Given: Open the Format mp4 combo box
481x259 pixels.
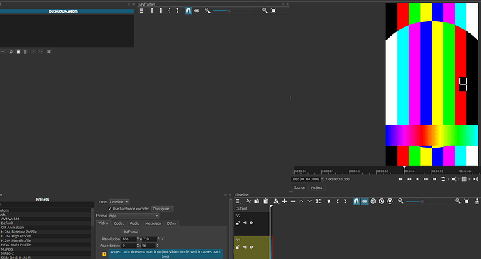Looking at the screenshot, I should [134, 216].
